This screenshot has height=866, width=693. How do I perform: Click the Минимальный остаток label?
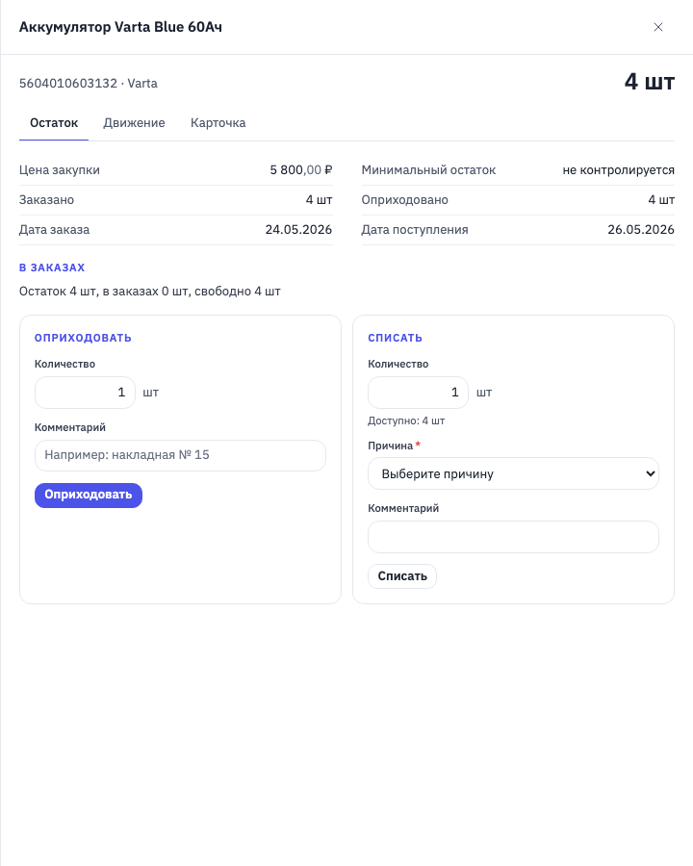pos(428,170)
